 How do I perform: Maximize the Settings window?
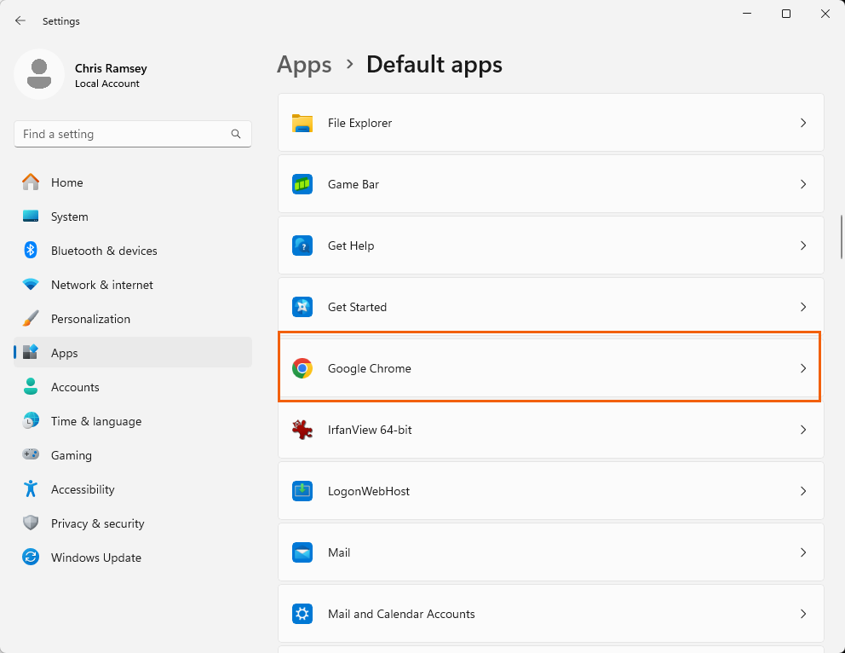(x=785, y=14)
